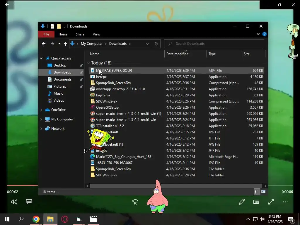300x225 pixels.
Task: Go back with Explorer's back arrow
Action: click(44, 44)
